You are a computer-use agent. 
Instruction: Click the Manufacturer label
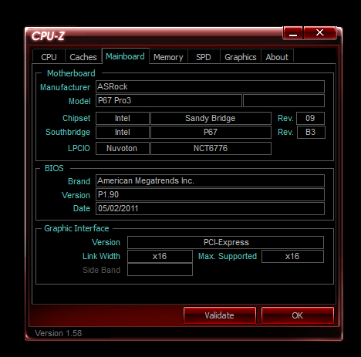(x=65, y=87)
